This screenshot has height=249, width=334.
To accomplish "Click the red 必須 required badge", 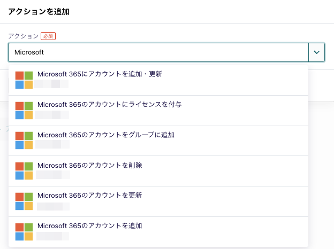I will click(48, 36).
